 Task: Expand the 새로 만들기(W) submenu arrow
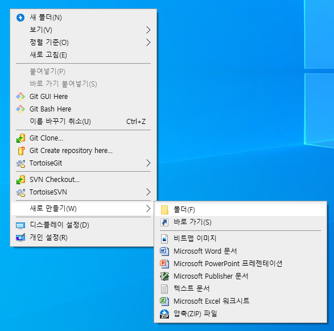point(149,208)
